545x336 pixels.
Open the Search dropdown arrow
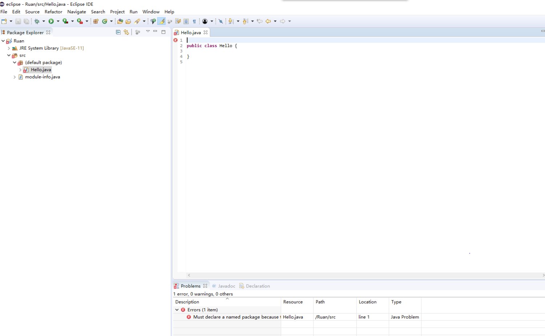(144, 21)
